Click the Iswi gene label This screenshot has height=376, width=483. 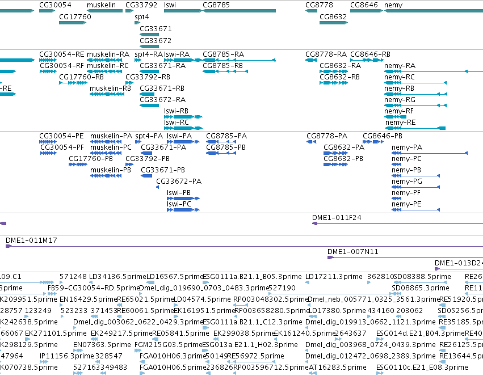tap(170, 5)
